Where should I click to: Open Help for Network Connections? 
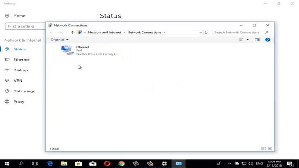[268, 39]
